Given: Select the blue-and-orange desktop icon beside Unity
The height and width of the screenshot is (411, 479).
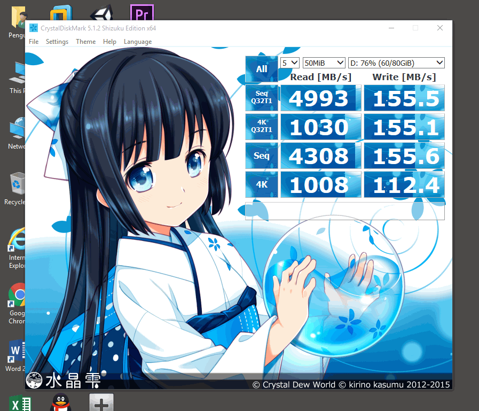Looking at the screenshot, I should click(x=61, y=13).
